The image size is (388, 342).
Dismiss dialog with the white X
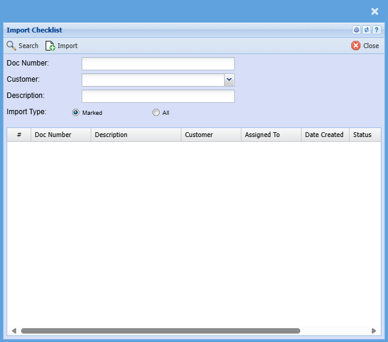click(375, 11)
